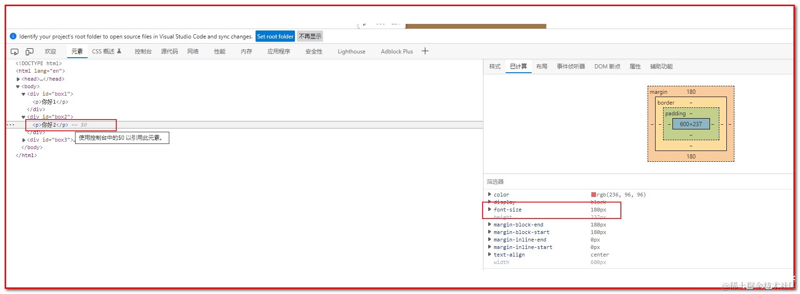The height and width of the screenshot is (294, 800).
Task: Click the plus icon to add tool tab
Action: [x=425, y=51]
